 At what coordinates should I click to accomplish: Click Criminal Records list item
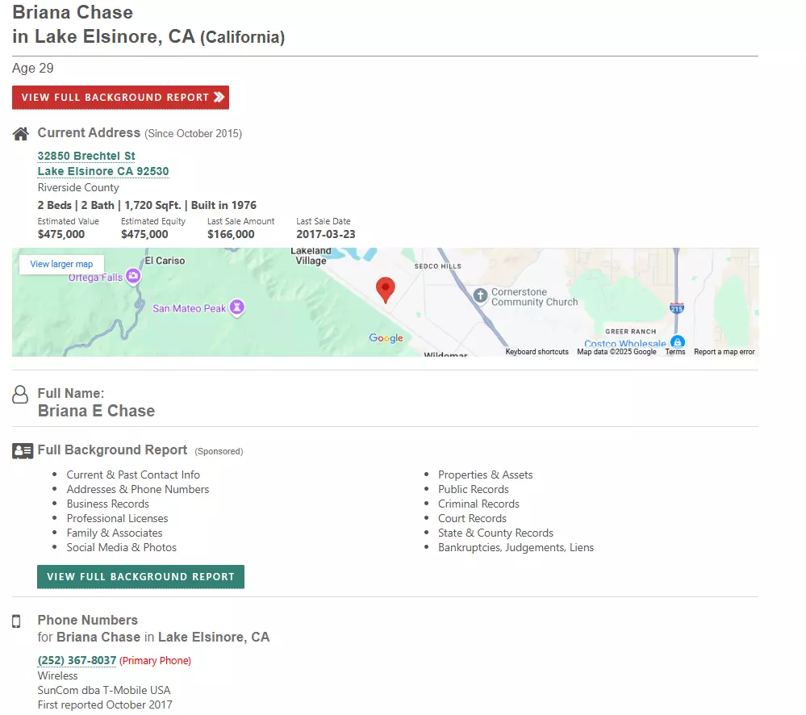pos(478,504)
